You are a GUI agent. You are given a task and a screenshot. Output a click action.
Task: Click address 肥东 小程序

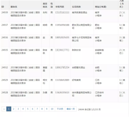pyautogui.click(x=98, y=27)
